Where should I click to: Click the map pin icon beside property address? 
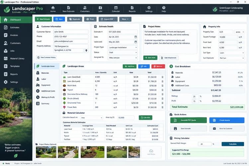tap(86, 50)
